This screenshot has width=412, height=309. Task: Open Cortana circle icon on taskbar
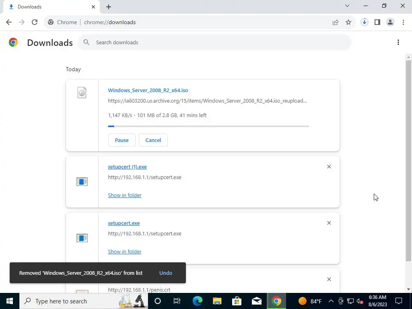(x=157, y=301)
